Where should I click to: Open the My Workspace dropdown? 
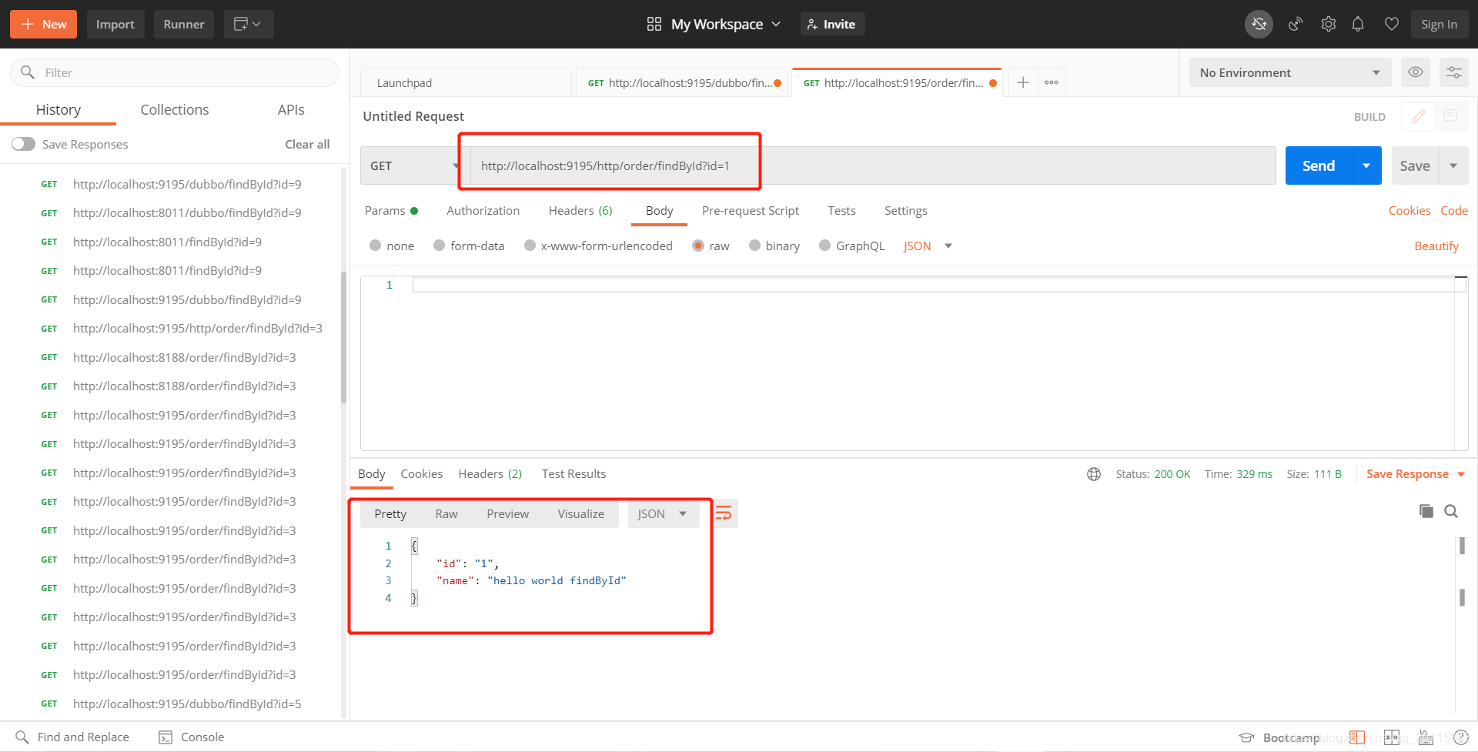[x=725, y=24]
